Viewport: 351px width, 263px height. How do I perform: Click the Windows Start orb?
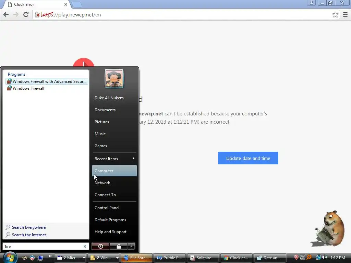(10, 257)
